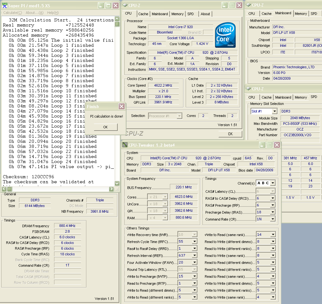This screenshot has height=304, width=322.
Task: Expand the RAS# to CAS# Delay dropdown
Action: tap(273, 198)
